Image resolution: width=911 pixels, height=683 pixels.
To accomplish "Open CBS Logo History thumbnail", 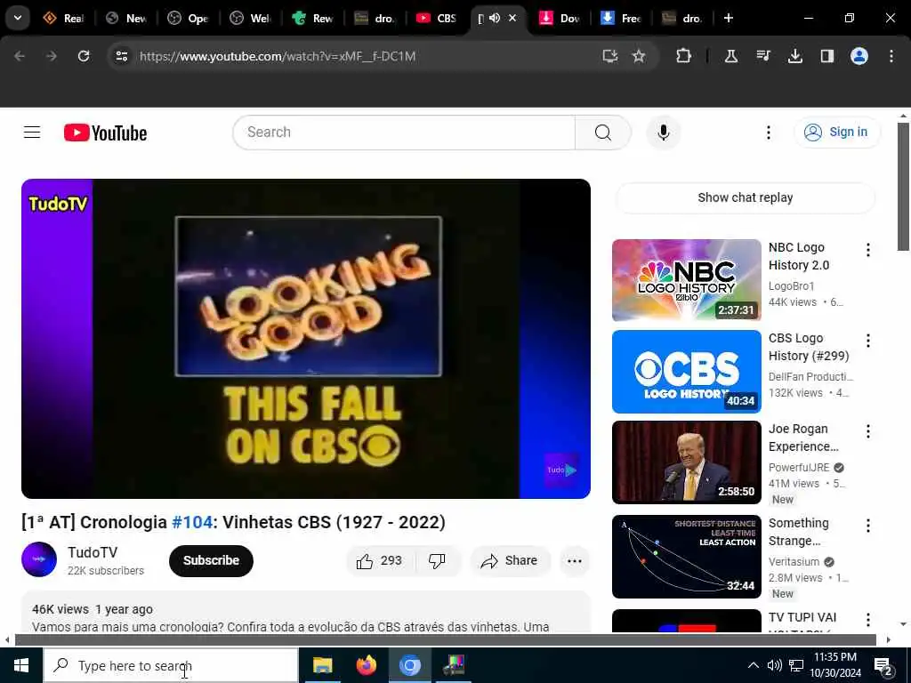I will coord(686,371).
